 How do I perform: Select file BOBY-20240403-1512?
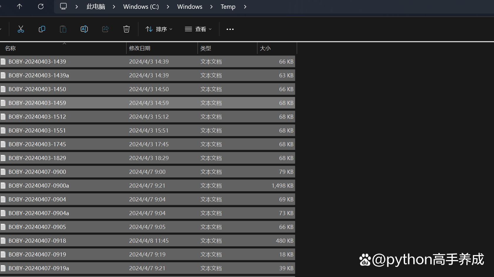click(x=147, y=117)
